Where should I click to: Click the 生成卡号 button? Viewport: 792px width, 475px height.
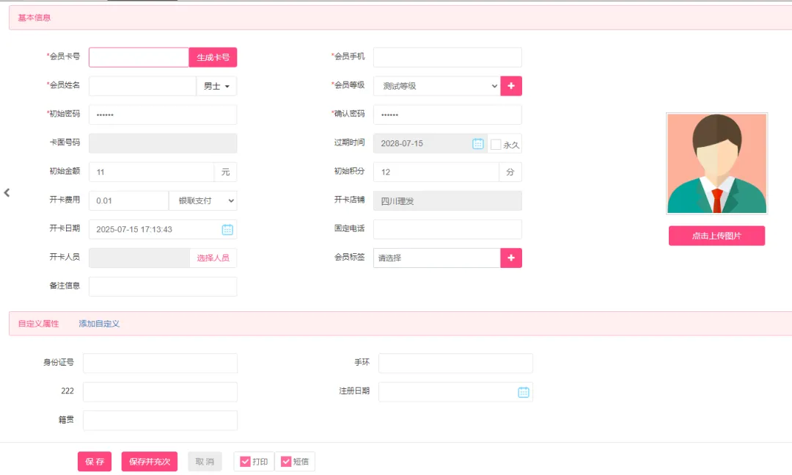click(213, 58)
